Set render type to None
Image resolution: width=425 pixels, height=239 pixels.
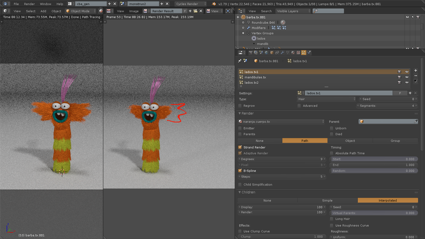[x=260, y=141]
